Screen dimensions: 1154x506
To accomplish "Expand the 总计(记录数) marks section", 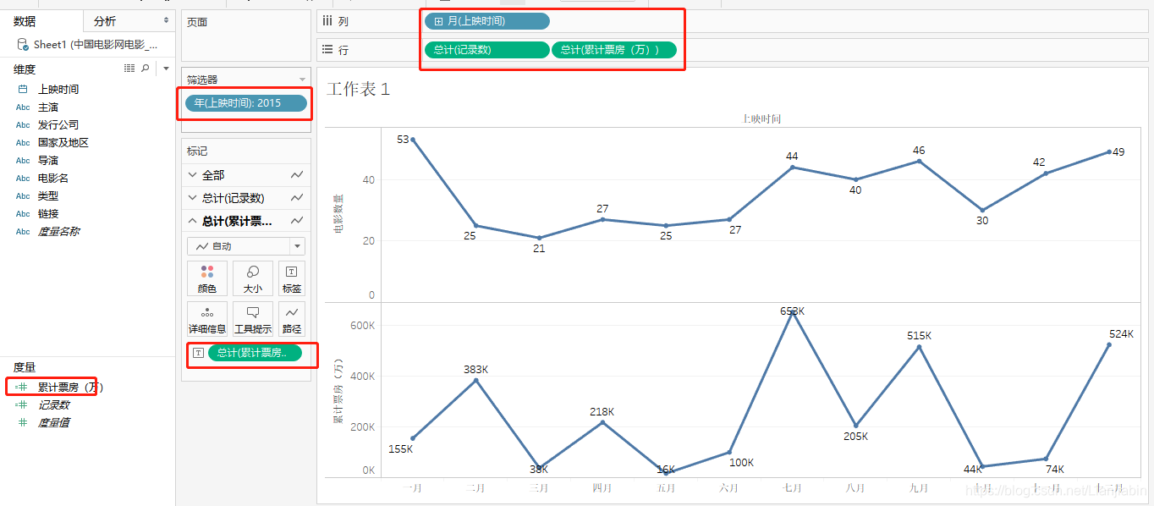I will pyautogui.click(x=195, y=198).
